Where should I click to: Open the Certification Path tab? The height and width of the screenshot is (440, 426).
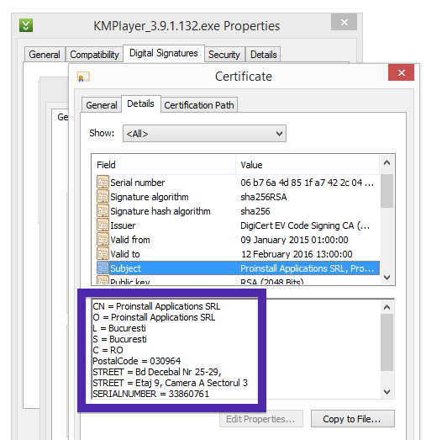(199, 105)
